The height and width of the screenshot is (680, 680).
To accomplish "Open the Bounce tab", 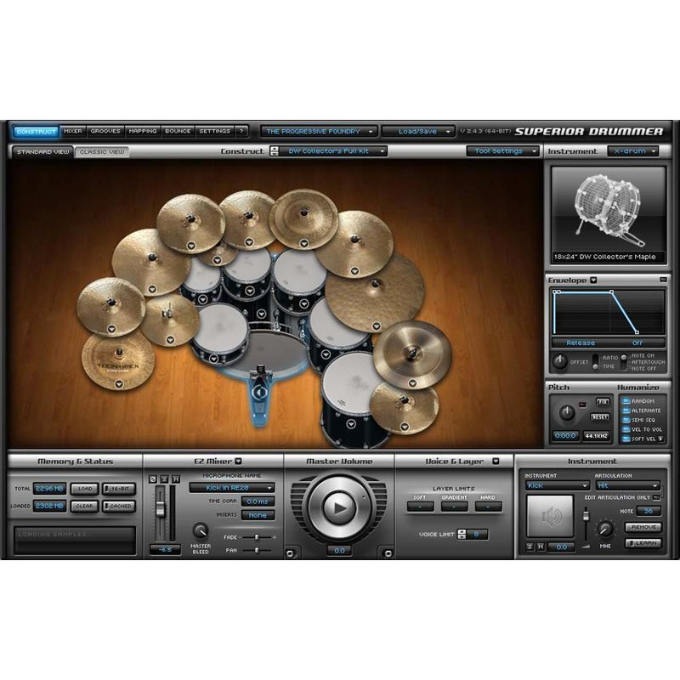I will tap(178, 132).
